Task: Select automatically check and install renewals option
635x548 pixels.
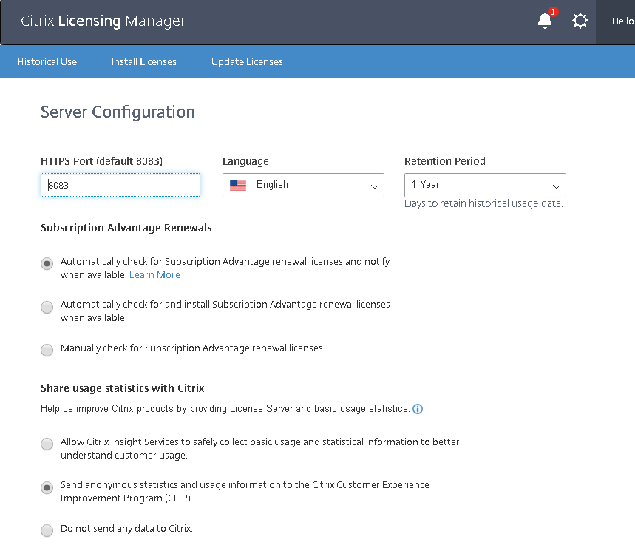Action: pos(47,307)
